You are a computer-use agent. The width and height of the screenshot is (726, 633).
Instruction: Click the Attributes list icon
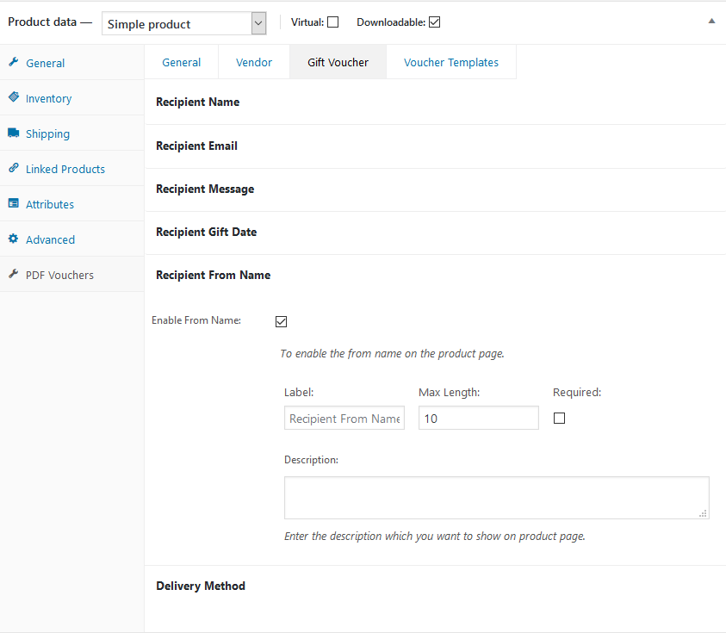(x=13, y=204)
